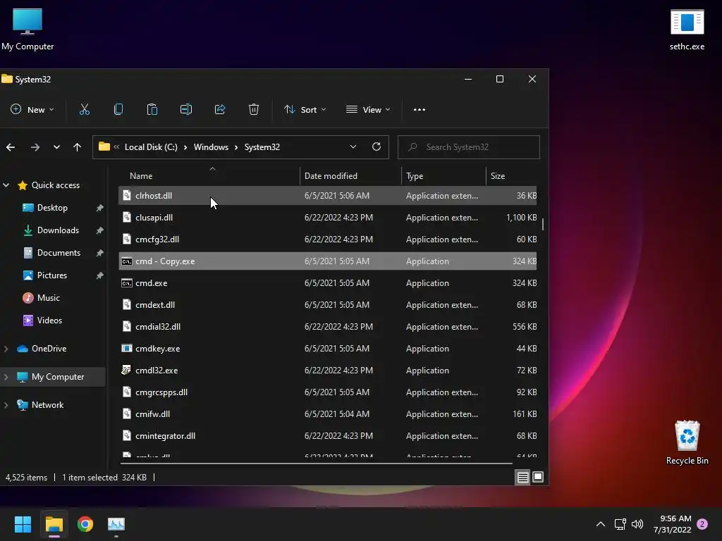The height and width of the screenshot is (541, 722).
Task: Select Desktop in Quick access
Action: (52, 208)
